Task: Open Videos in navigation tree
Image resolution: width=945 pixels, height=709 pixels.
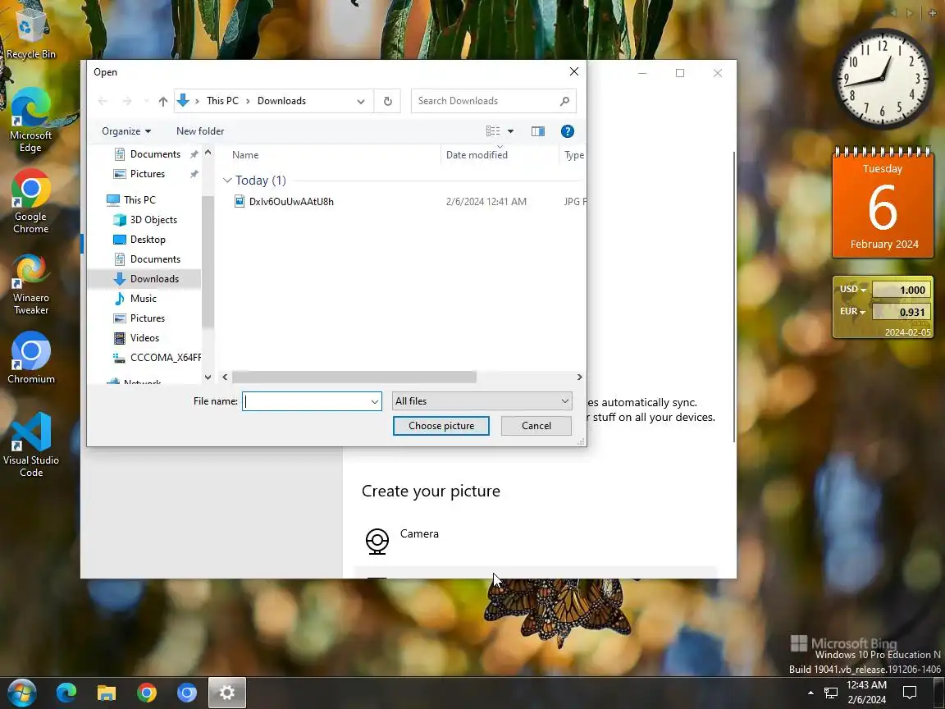Action: [144, 337]
